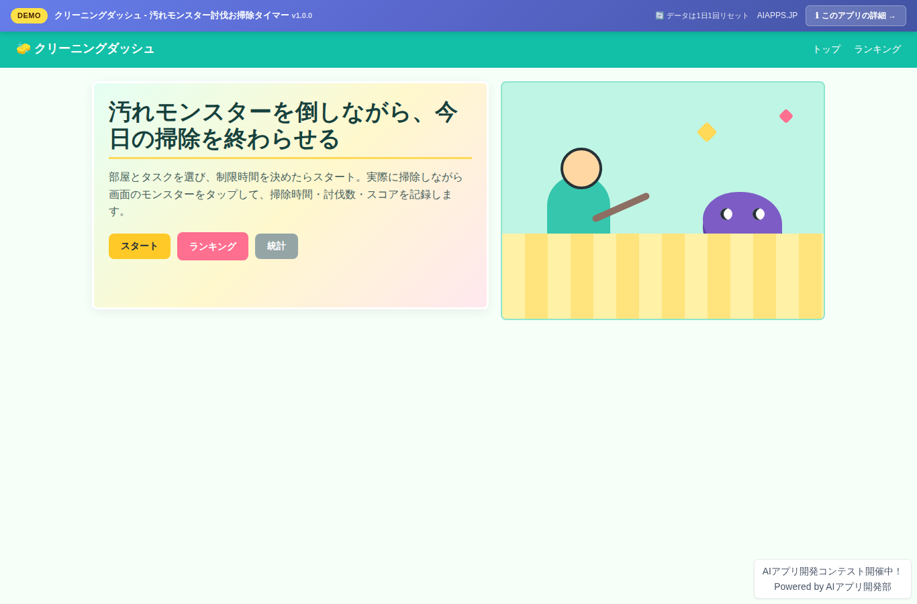Click the headline 汚れモンスターを倒しながら
Image resolution: width=917 pixels, height=604 pixels.
[x=283, y=125]
